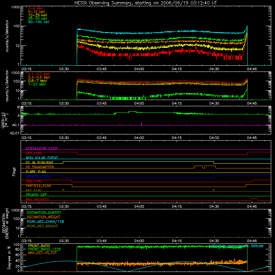Click the "12-25 keV" legend entry

(x=38, y=15)
